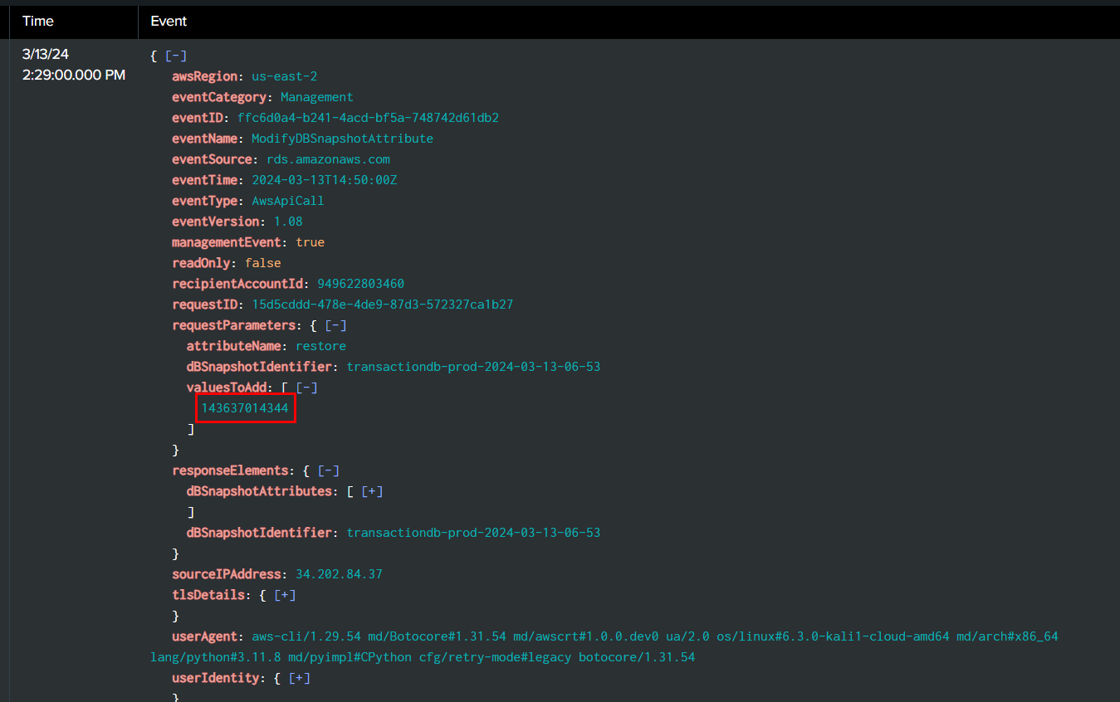The width and height of the screenshot is (1120, 702).
Task: Collapse the valuesToAdd array
Action: click(x=307, y=388)
